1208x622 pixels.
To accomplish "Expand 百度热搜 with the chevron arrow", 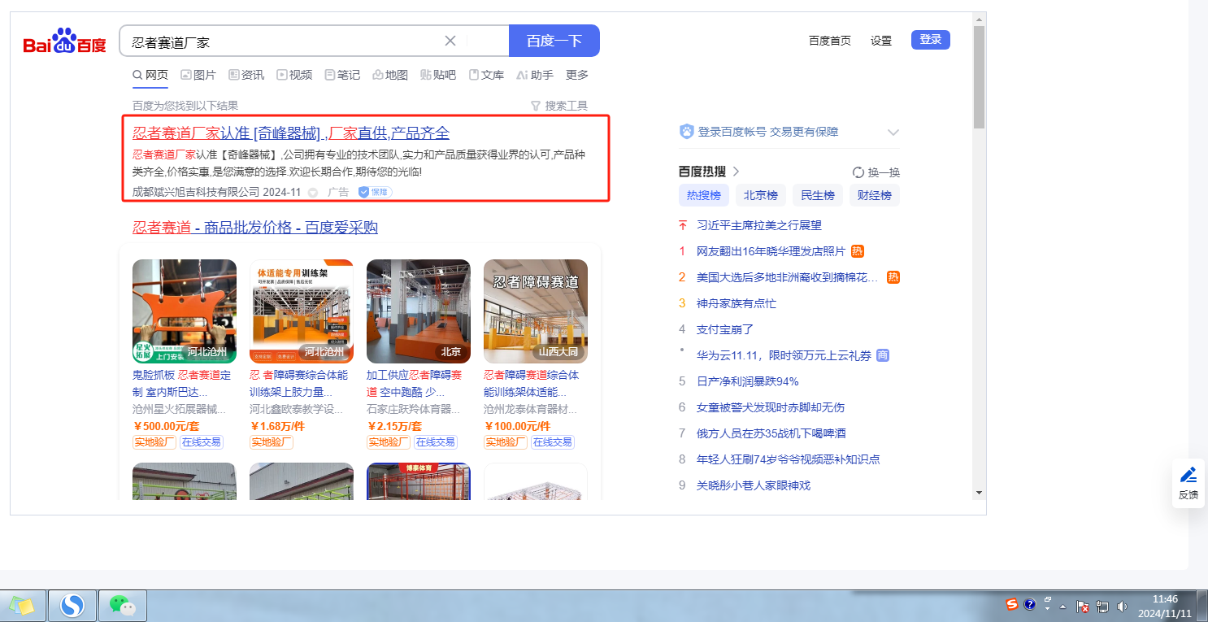I will coord(737,172).
